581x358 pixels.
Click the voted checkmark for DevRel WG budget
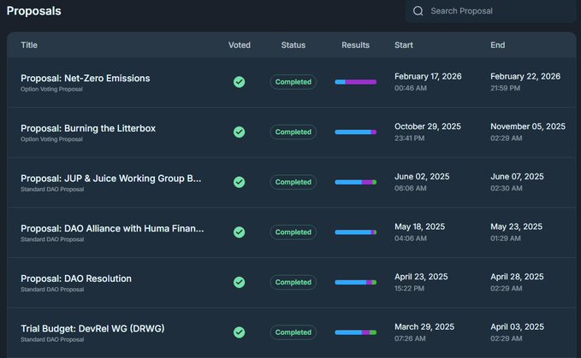(239, 332)
